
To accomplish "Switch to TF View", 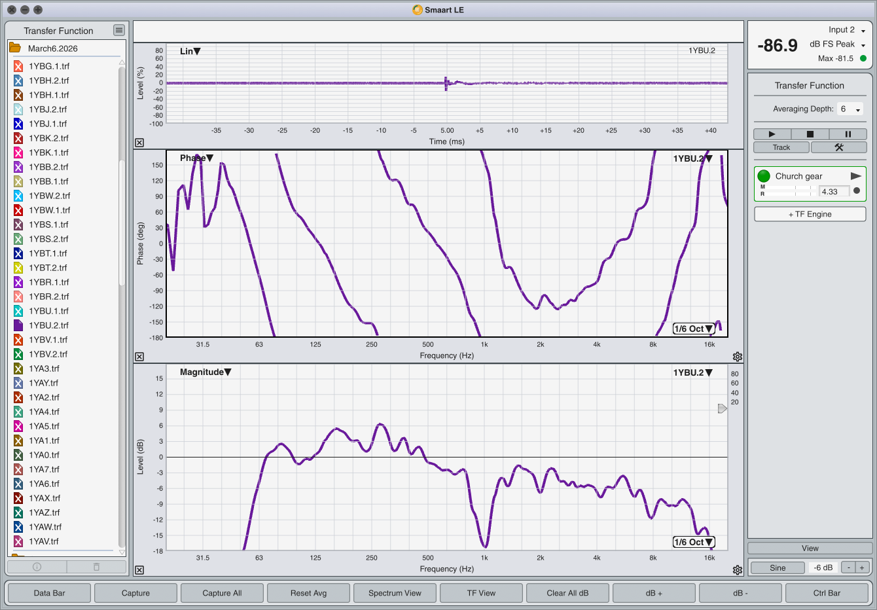I will click(x=481, y=593).
